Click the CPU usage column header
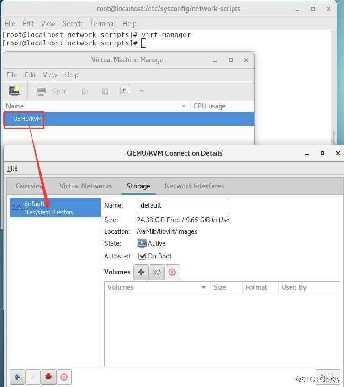The image size is (344, 387). point(222,106)
